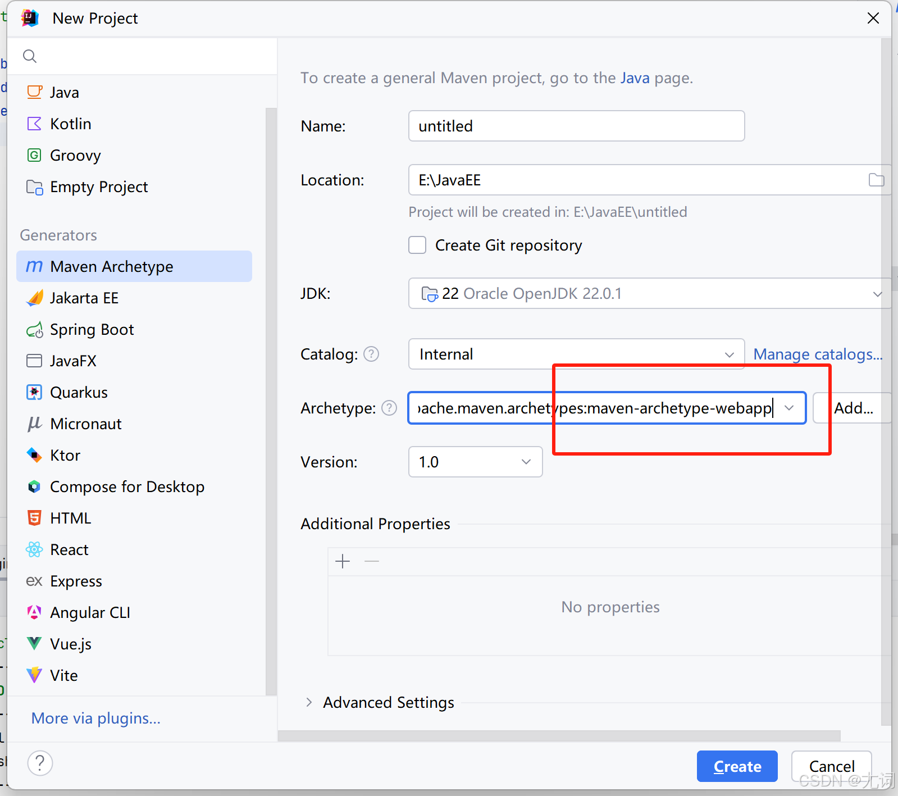
Task: Click the HTML5 shield icon
Action: click(x=35, y=518)
